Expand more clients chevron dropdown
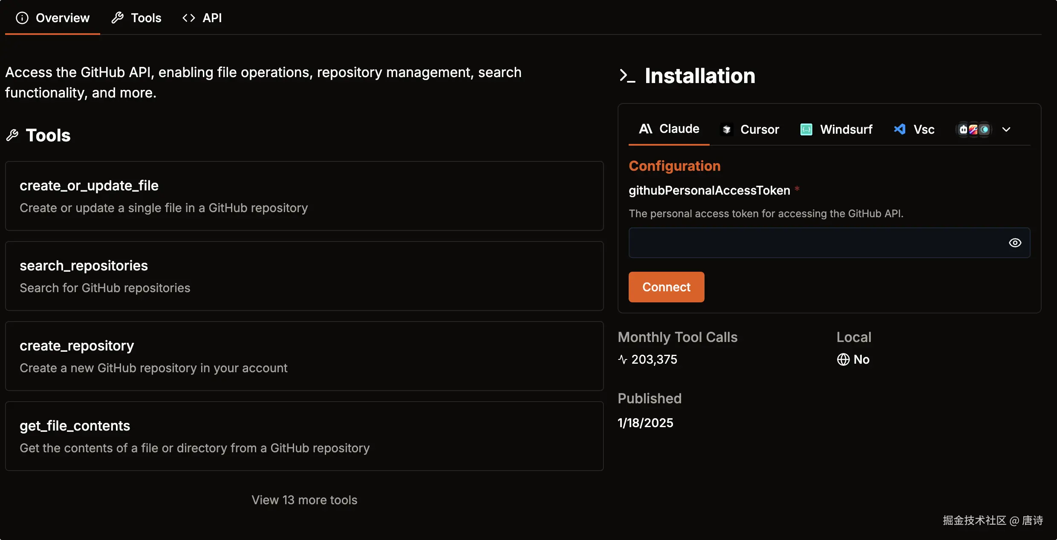 (1006, 129)
